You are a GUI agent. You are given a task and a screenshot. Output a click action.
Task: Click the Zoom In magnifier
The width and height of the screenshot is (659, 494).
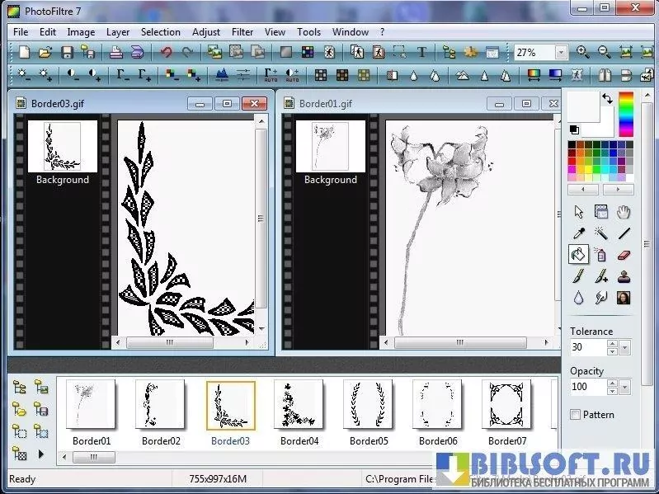click(583, 53)
